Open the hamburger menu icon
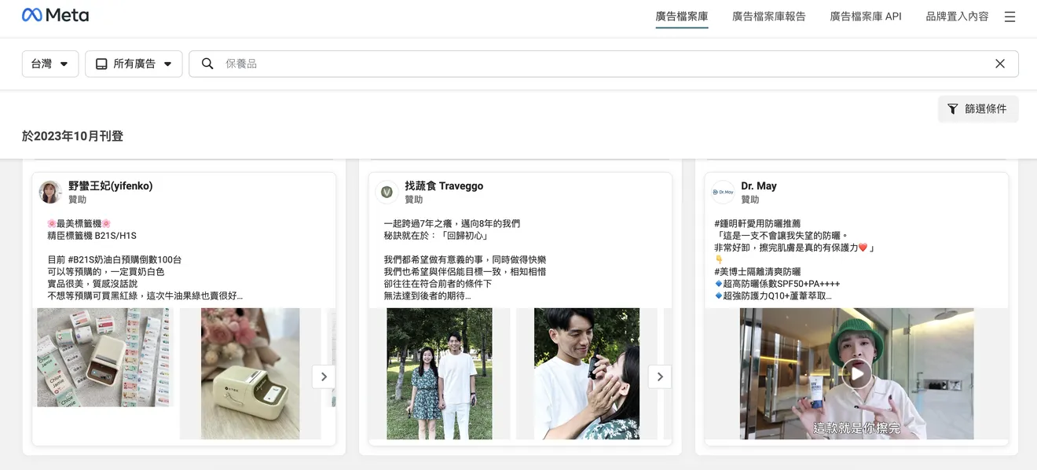The height and width of the screenshot is (470, 1037). tap(1010, 17)
